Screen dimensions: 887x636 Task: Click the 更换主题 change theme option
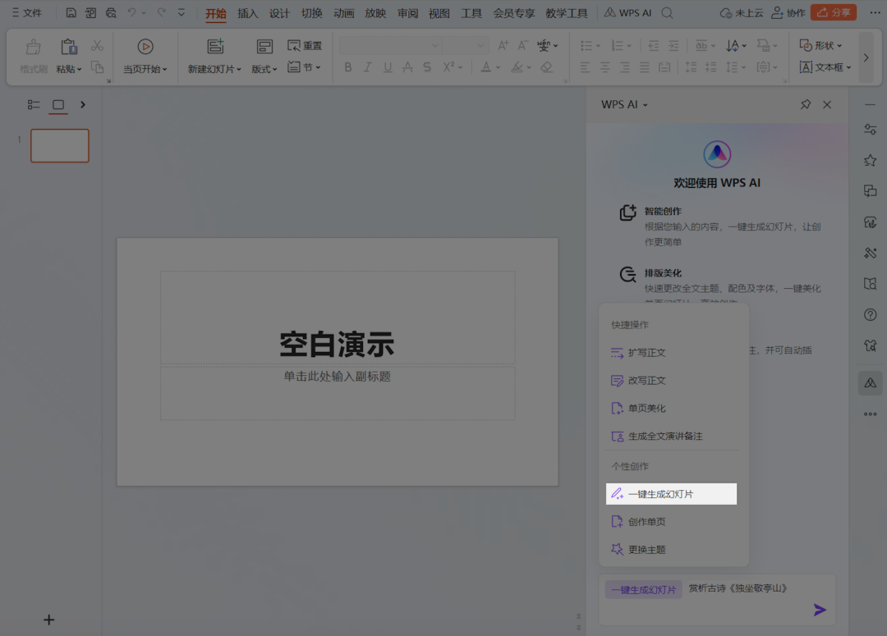click(x=647, y=549)
